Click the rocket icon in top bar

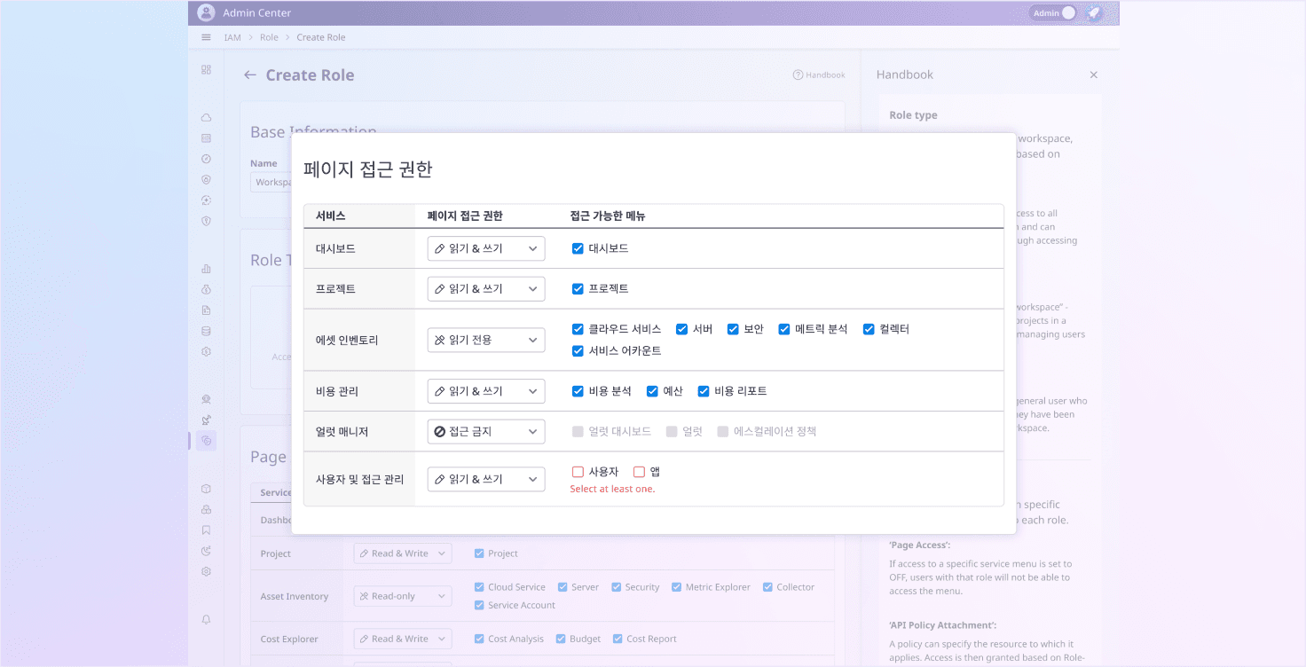(x=1094, y=13)
